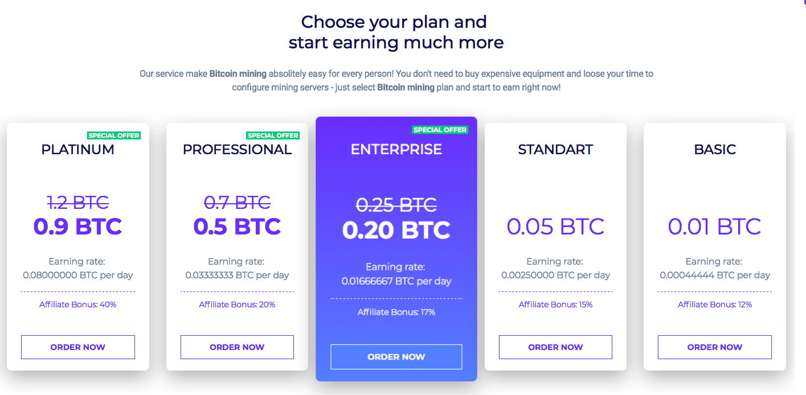Click the 0.20 BTC Enterprise price
Screen dimensions: 806x395
(x=396, y=230)
